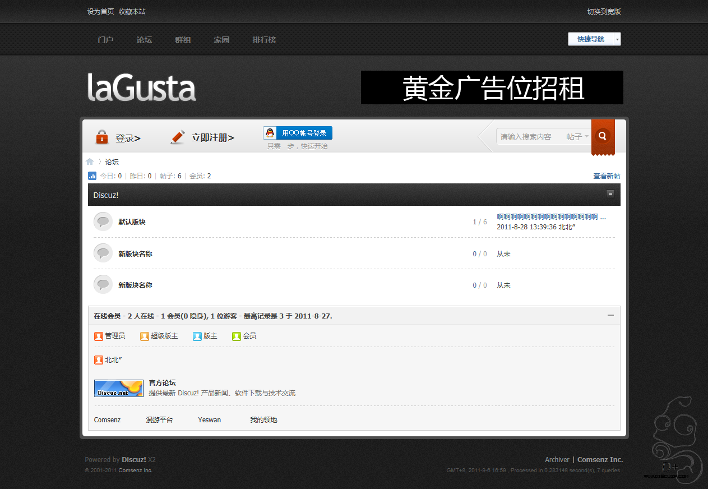Screen dimensions: 708x489
Task: Click the orange search magnifier button
Action: [x=603, y=136]
